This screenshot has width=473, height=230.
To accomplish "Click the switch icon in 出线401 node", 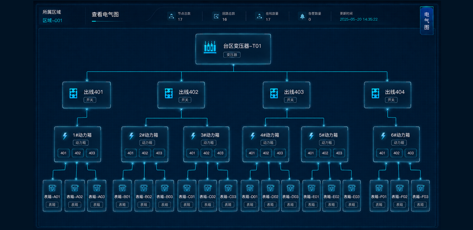I will [x=74, y=93].
